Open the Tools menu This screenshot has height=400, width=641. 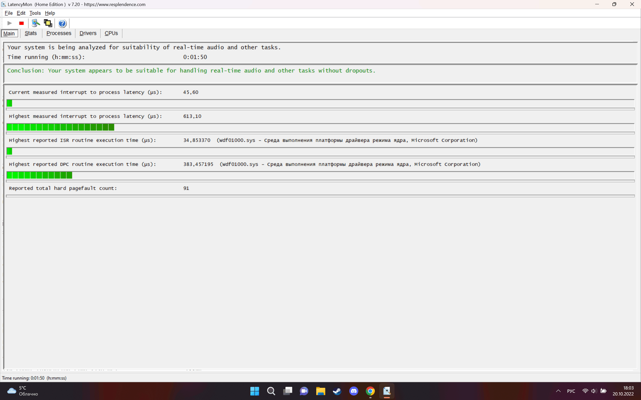[35, 13]
